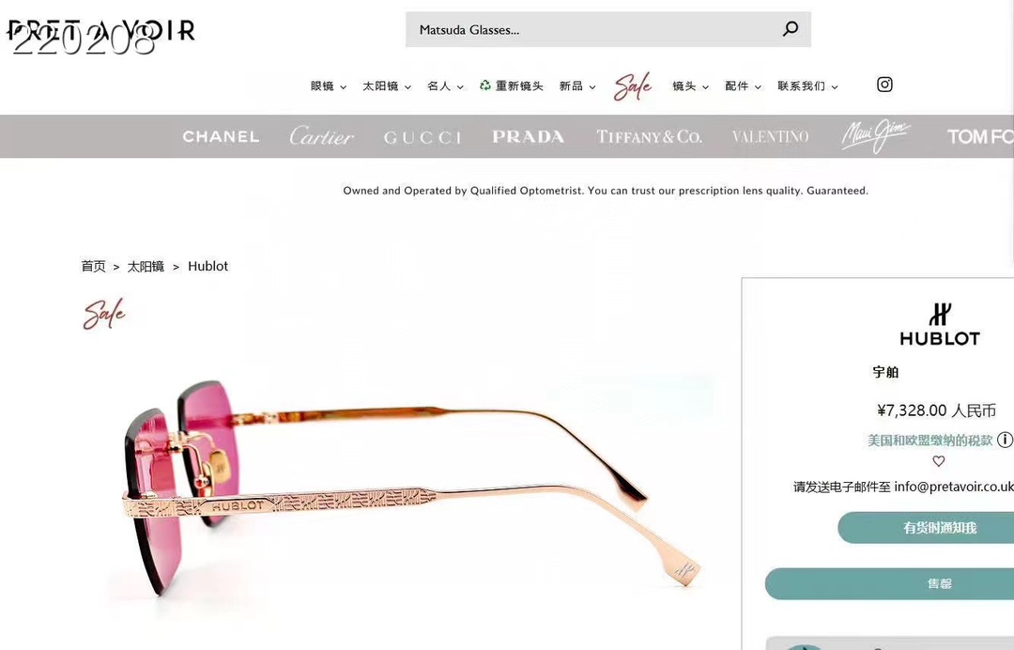
Task: Select the Cartier brand logo
Action: click(x=321, y=136)
